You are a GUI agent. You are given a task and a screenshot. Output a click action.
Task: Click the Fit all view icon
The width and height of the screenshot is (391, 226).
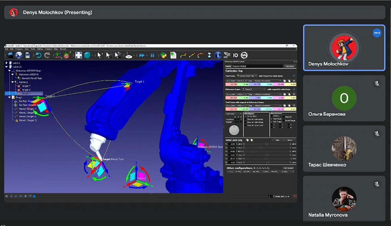78,55
